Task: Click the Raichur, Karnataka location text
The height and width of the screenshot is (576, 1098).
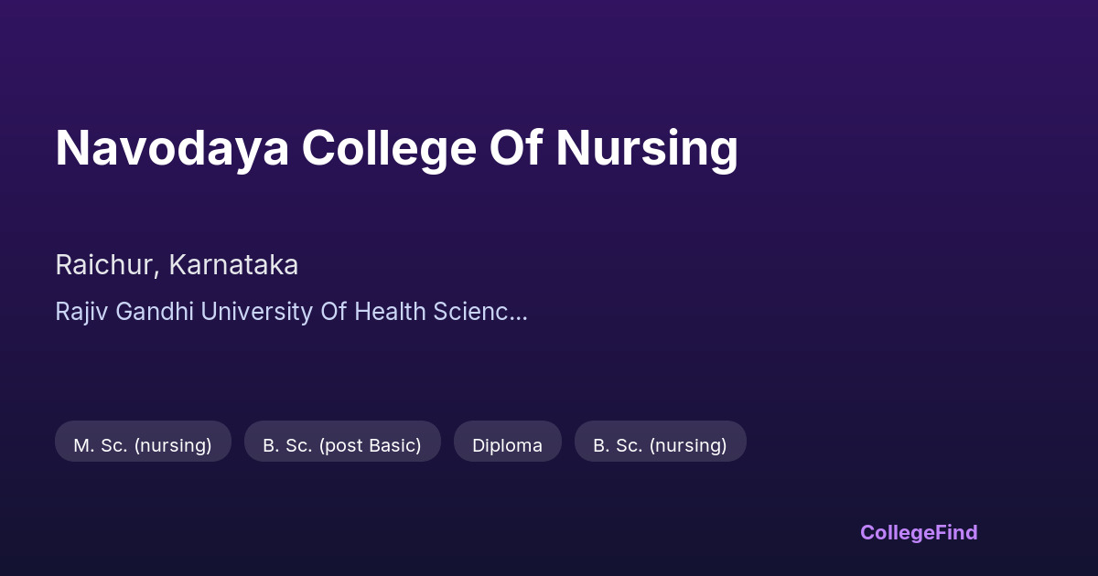Action: 177,265
